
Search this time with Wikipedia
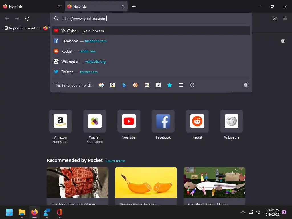[158, 85]
